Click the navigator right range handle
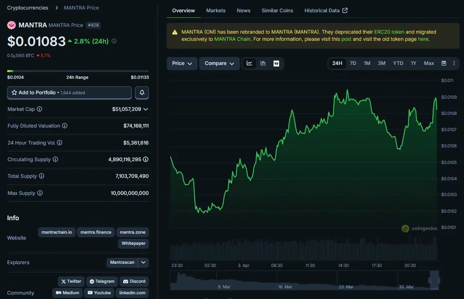The image size is (464, 299). click(x=439, y=280)
